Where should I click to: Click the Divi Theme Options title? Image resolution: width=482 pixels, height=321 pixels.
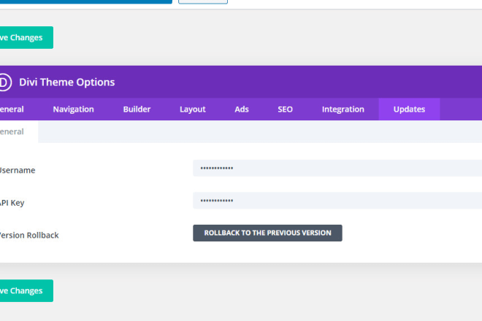tap(67, 82)
